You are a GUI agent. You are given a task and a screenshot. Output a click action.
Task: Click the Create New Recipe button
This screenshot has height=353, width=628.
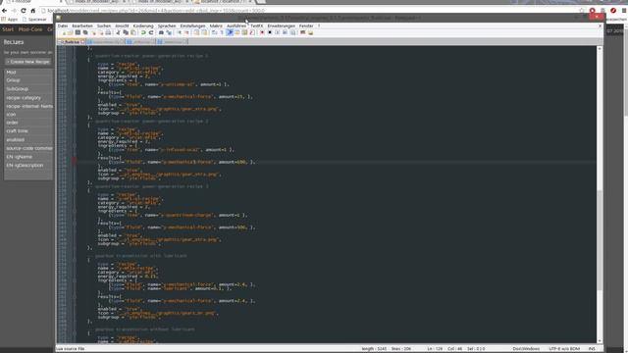tap(28, 62)
